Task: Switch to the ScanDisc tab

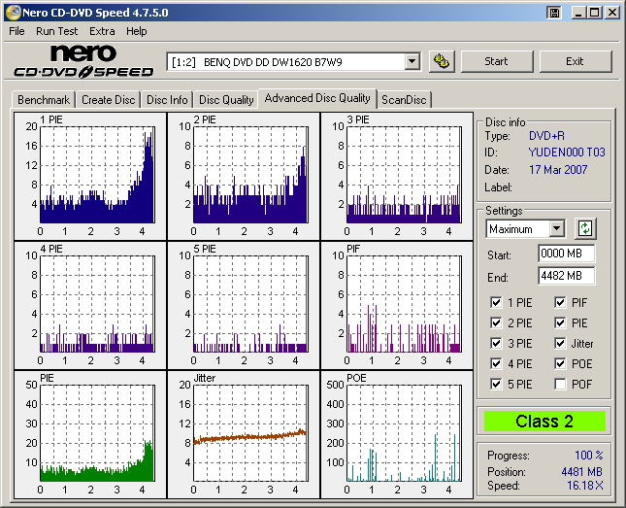Action: tap(404, 100)
